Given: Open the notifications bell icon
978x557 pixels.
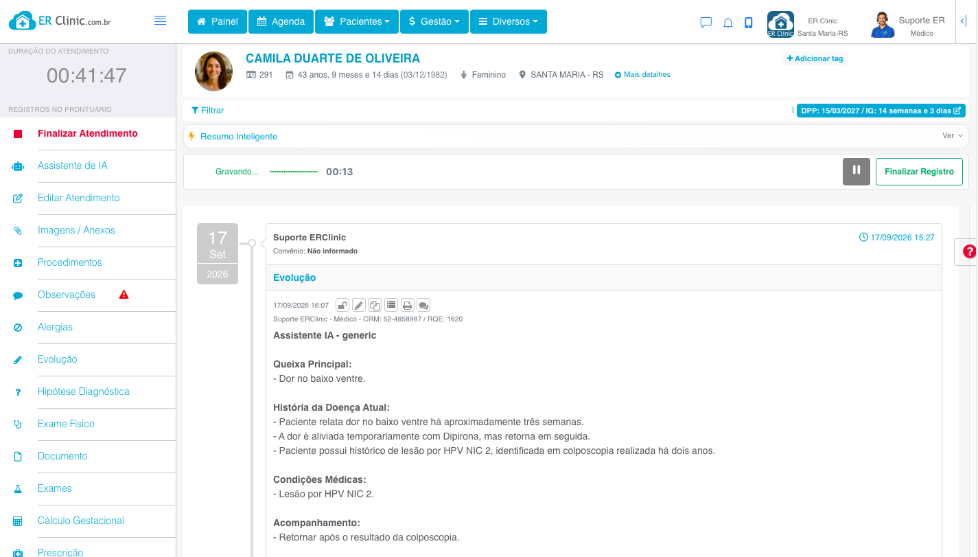Looking at the screenshot, I should coord(728,23).
